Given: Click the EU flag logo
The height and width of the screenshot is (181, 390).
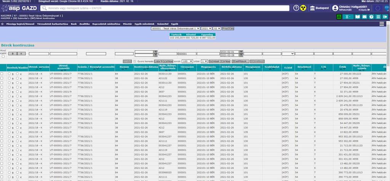Looking at the screenshot, I should [378, 8].
